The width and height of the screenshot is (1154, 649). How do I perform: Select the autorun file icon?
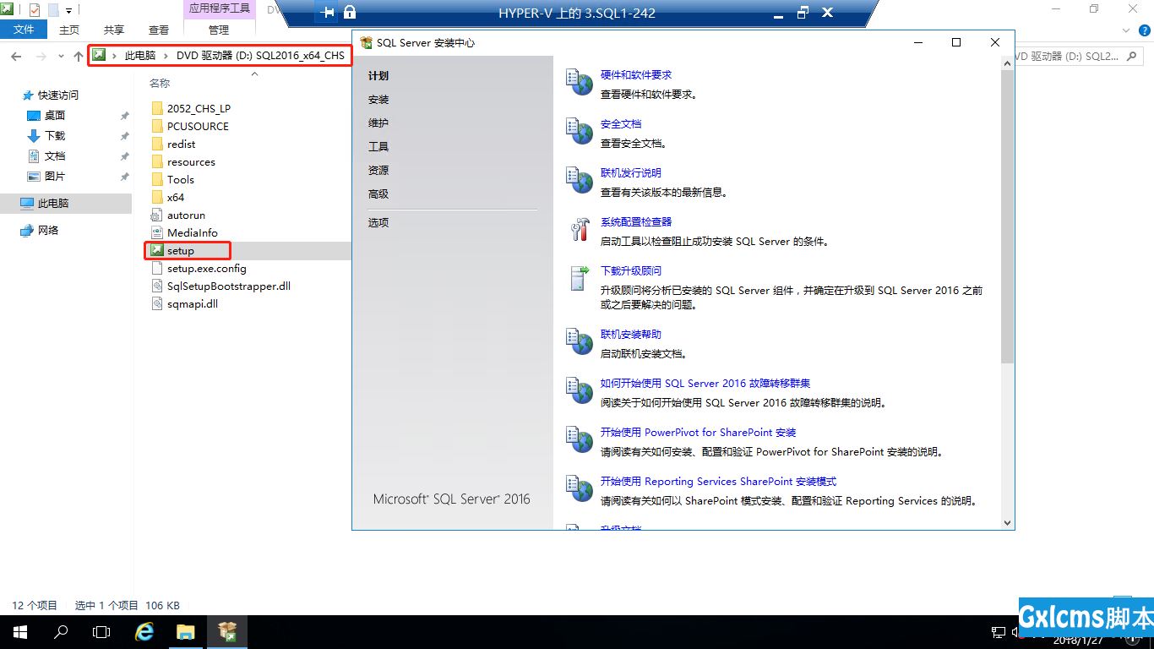157,215
